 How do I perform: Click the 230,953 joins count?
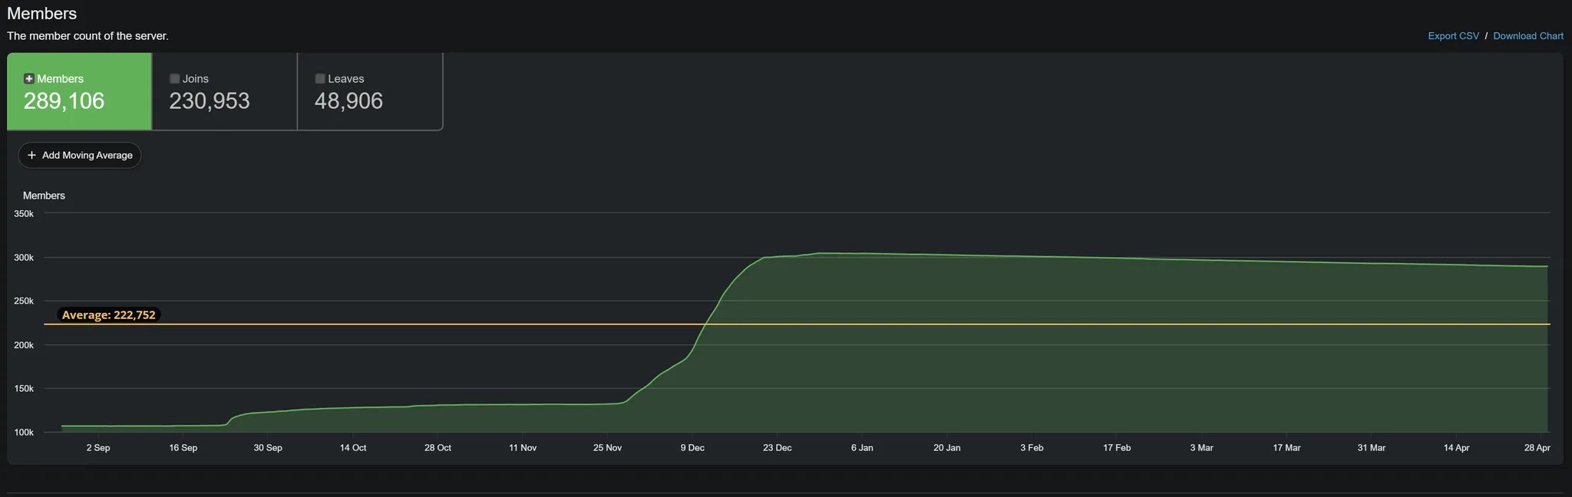pyautogui.click(x=210, y=100)
